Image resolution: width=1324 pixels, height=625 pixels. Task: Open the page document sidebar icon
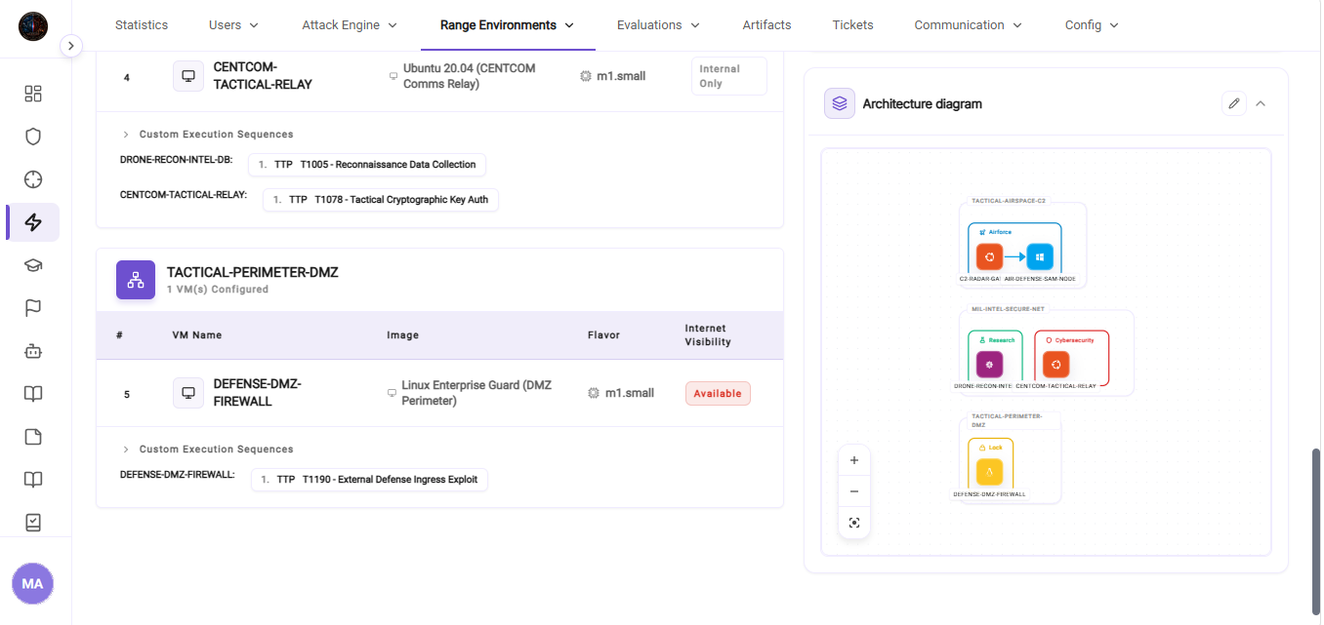point(33,437)
